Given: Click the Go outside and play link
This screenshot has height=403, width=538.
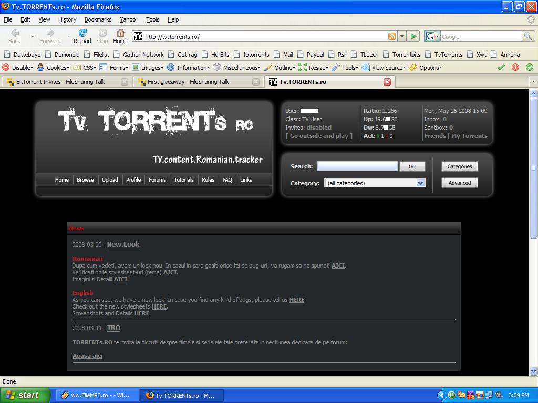Looking at the screenshot, I should point(319,136).
